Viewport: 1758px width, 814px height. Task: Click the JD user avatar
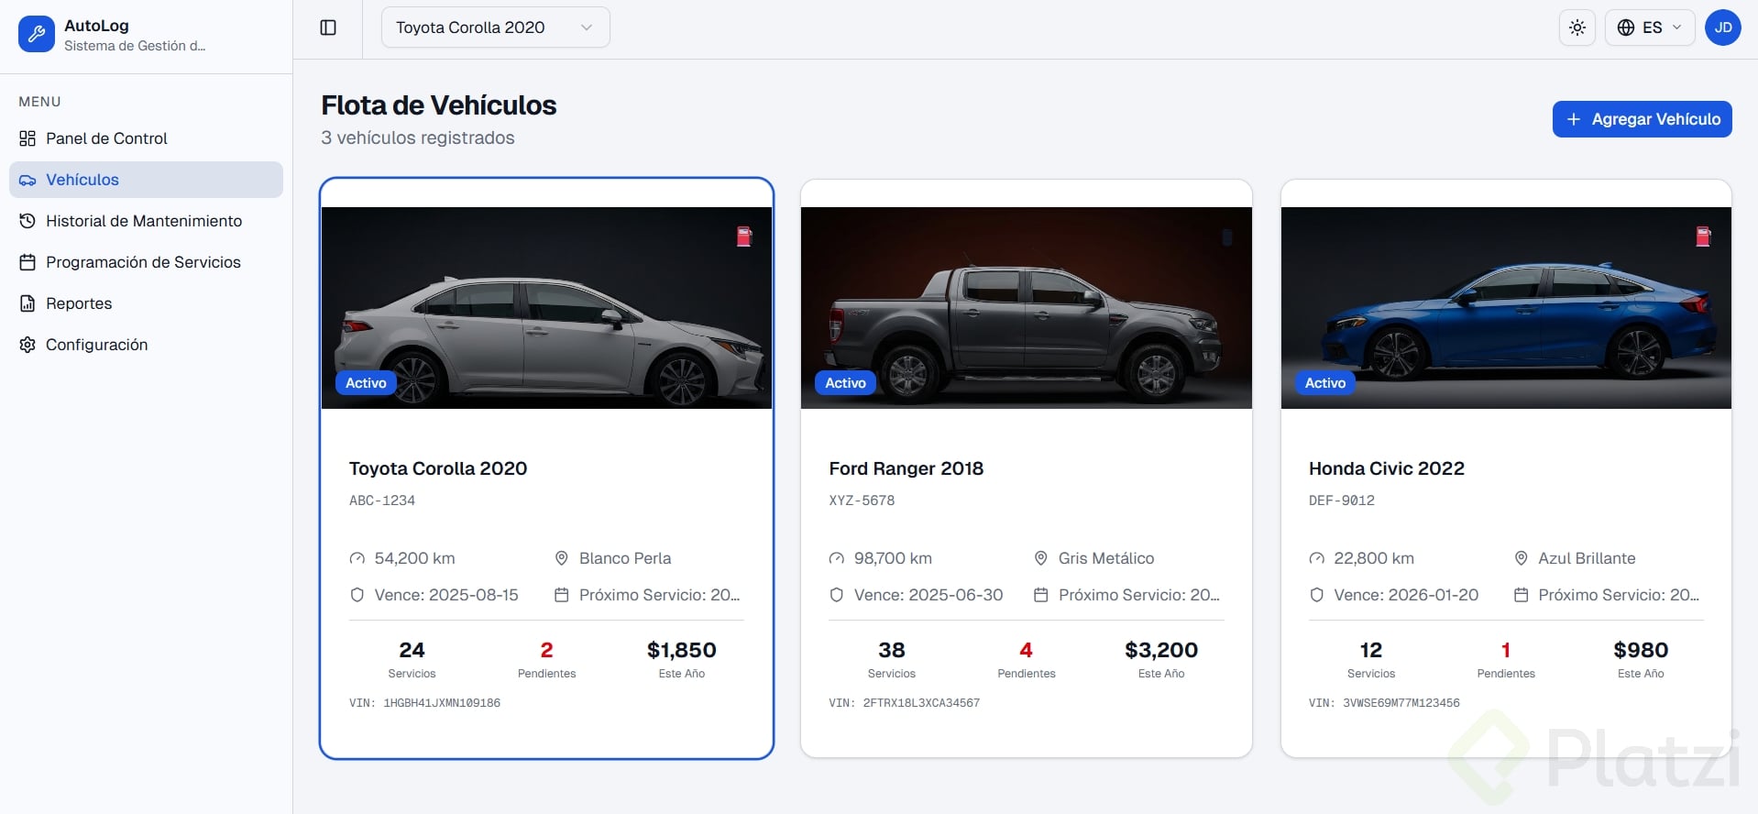pos(1722,27)
